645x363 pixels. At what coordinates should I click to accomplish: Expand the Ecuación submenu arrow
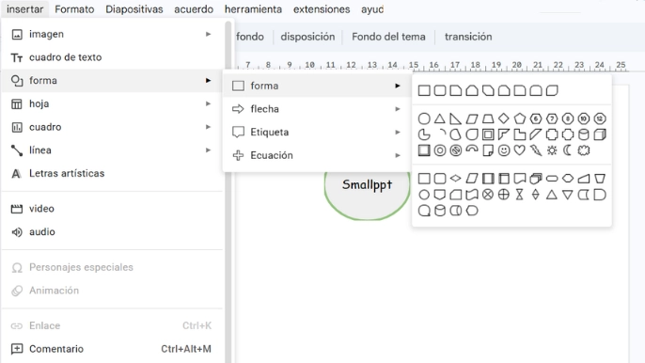(x=398, y=155)
